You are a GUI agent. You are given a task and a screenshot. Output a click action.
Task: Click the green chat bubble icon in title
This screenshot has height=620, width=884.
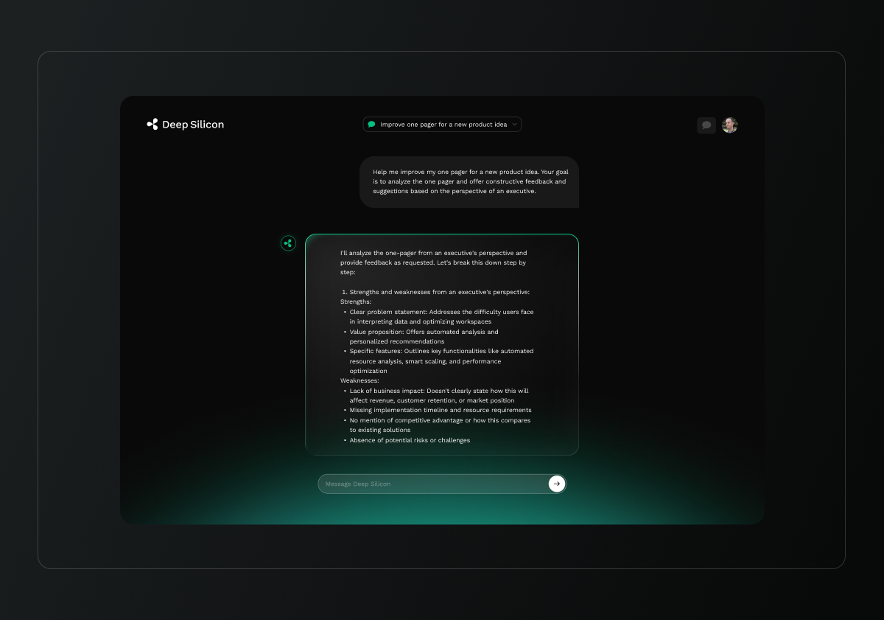point(372,125)
